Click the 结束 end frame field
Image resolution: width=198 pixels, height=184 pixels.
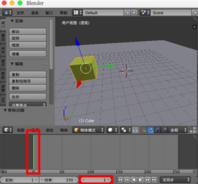tap(59, 180)
